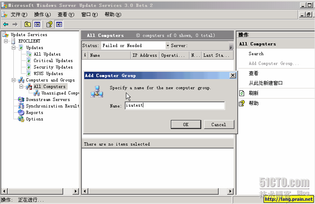Image resolution: width=315 pixels, height=204 pixels.
Task: Click the Synchronization Results icon
Action: pos(21,106)
